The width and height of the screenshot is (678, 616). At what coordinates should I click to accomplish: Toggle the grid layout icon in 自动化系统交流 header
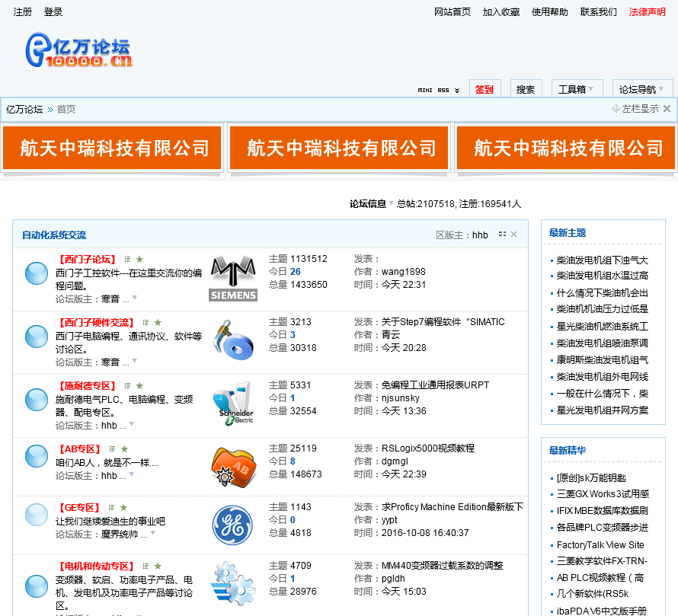click(x=502, y=234)
